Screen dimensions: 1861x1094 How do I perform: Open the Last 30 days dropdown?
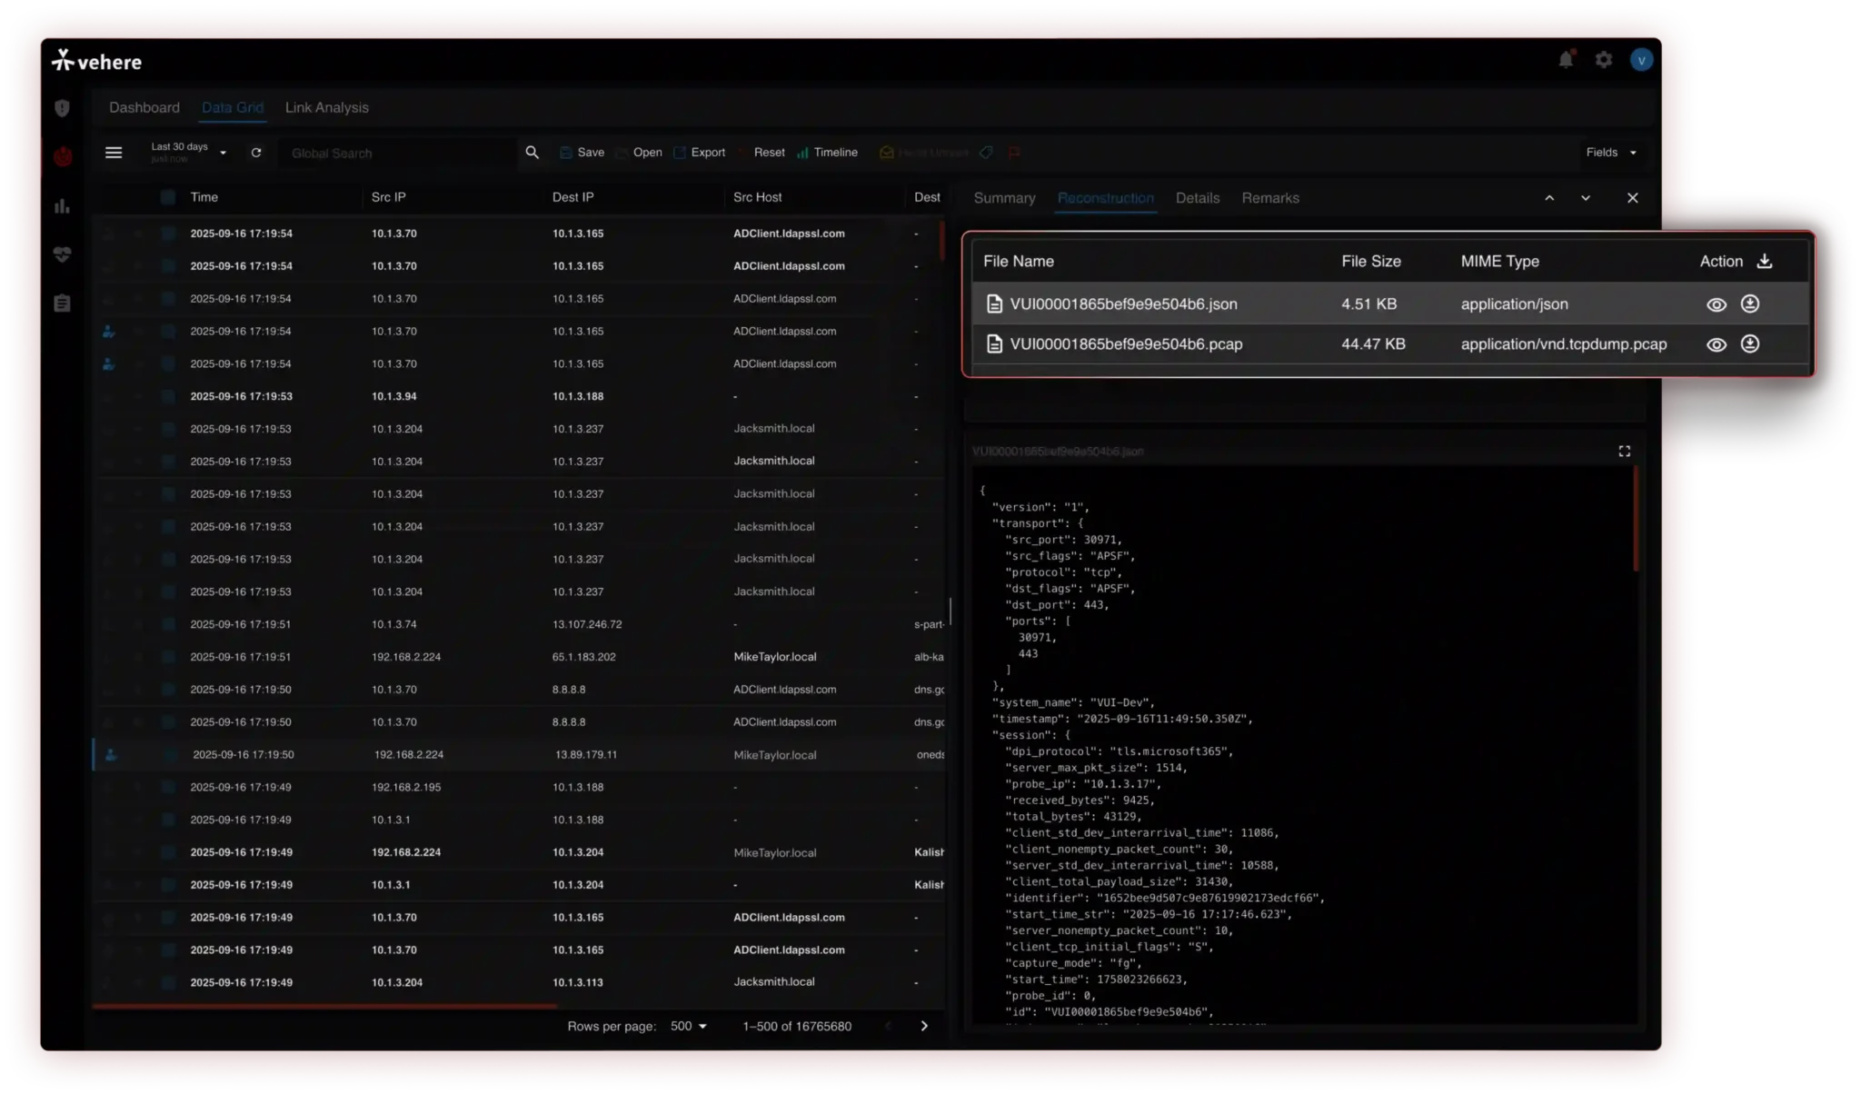[189, 152]
